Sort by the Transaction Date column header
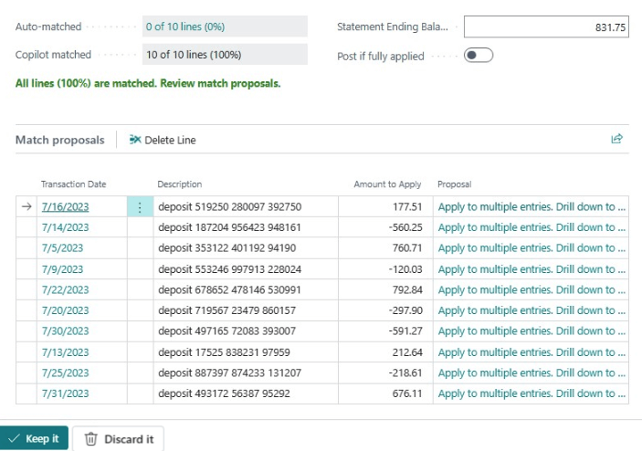Image resolution: width=642 pixels, height=451 pixels. tap(73, 184)
